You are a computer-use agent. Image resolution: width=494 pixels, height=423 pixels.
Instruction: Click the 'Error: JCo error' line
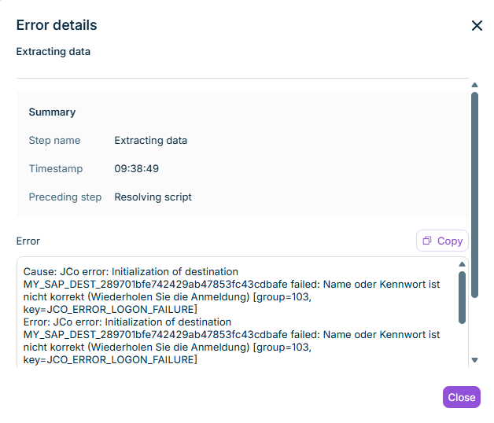[127, 322]
